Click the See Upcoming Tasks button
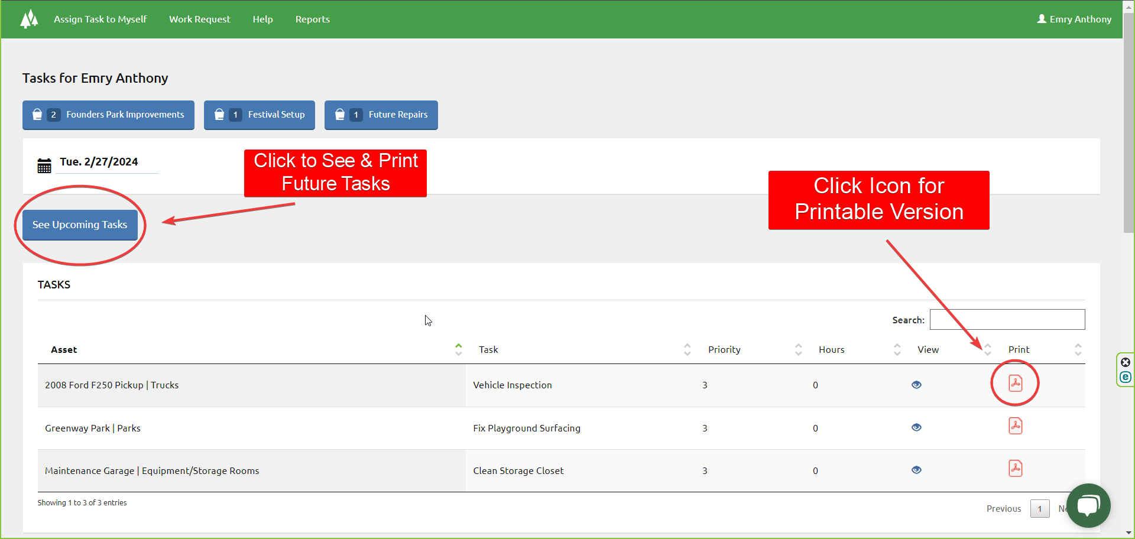The image size is (1135, 539). (80, 225)
